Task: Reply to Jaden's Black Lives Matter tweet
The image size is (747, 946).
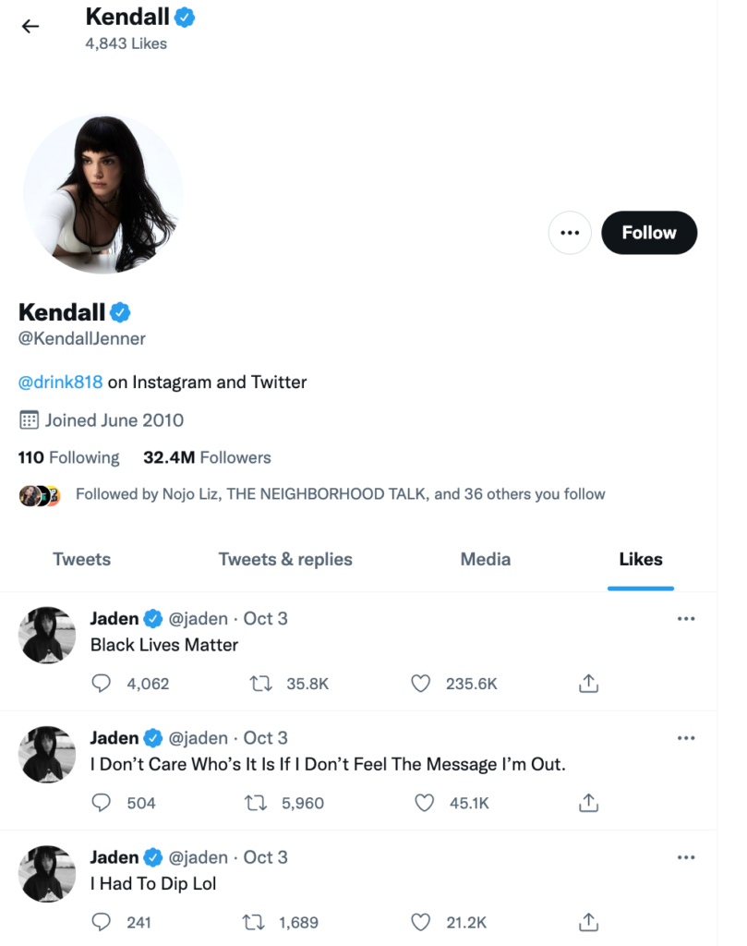Action: pyautogui.click(x=101, y=683)
